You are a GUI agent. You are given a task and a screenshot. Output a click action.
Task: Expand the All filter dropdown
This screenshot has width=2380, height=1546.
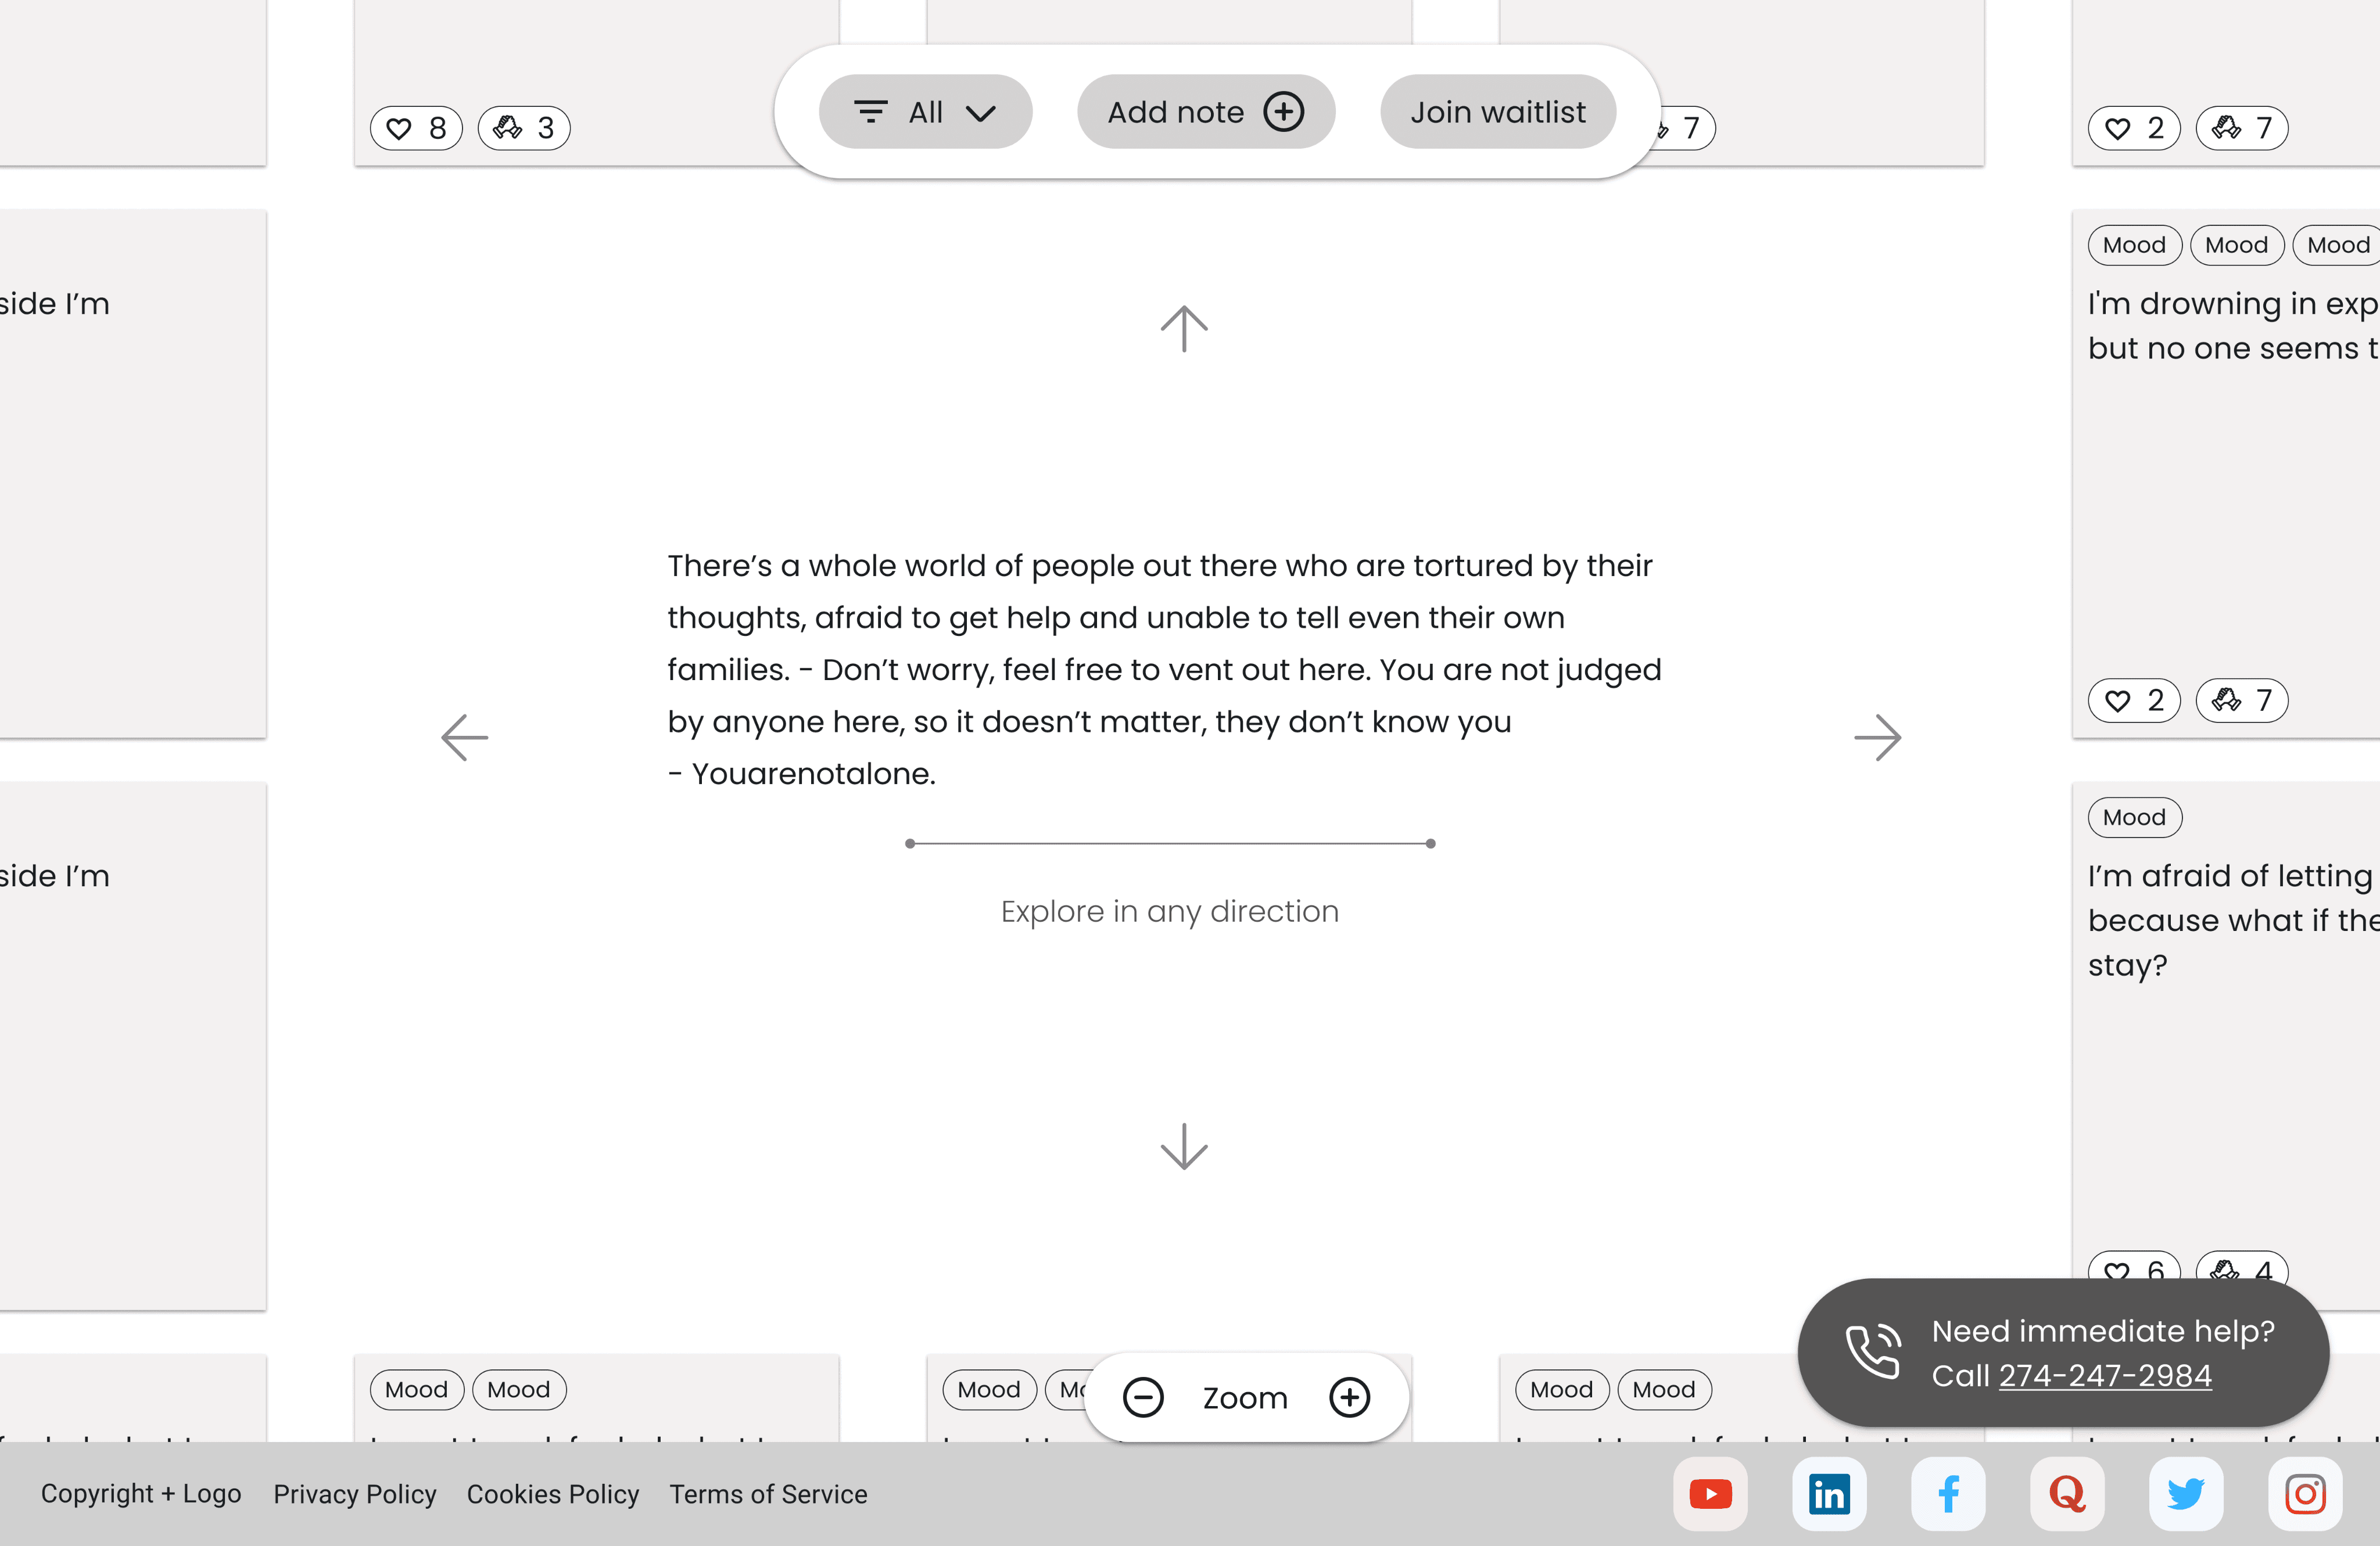click(x=925, y=112)
